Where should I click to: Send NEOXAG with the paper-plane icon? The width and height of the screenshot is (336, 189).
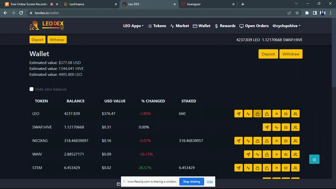tap(238, 141)
